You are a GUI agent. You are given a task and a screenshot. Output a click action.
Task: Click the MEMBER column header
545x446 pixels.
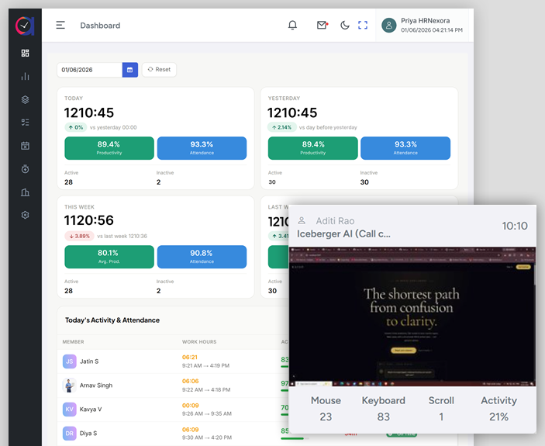pos(74,342)
